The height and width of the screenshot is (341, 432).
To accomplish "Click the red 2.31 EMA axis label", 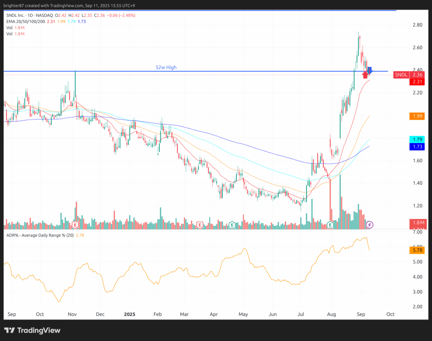I will tap(417, 82).
